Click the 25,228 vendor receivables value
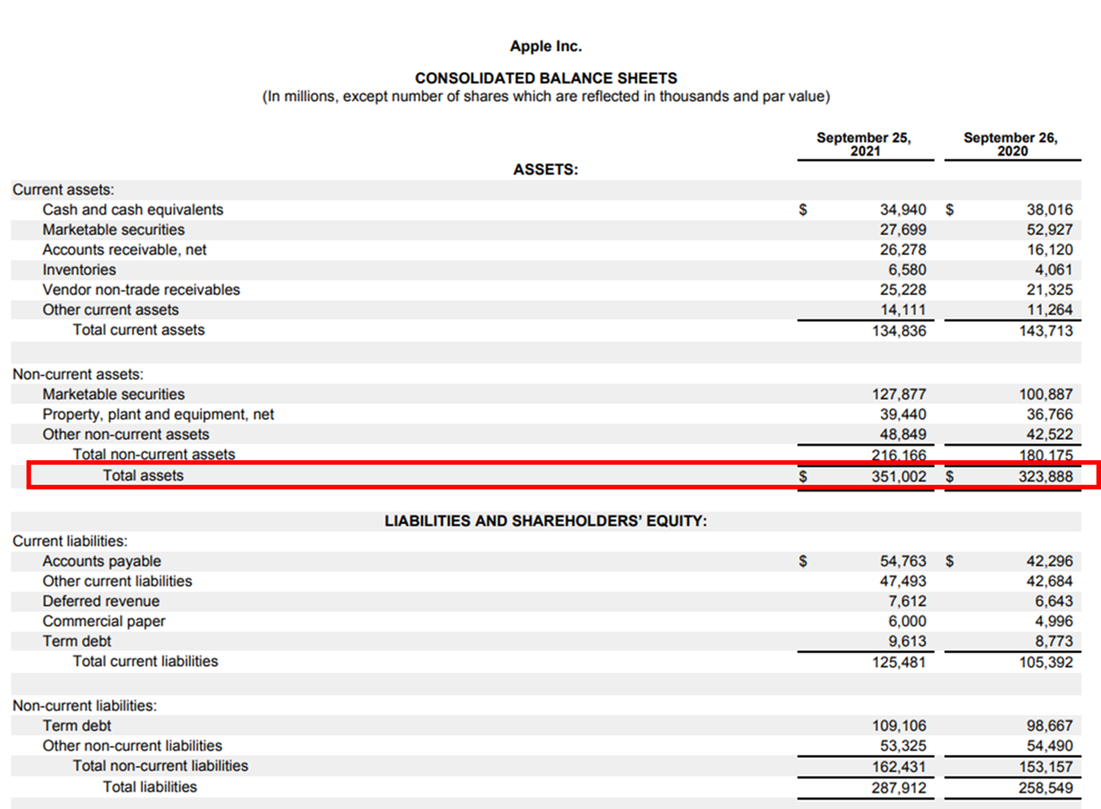Image resolution: width=1101 pixels, height=809 pixels. click(903, 290)
